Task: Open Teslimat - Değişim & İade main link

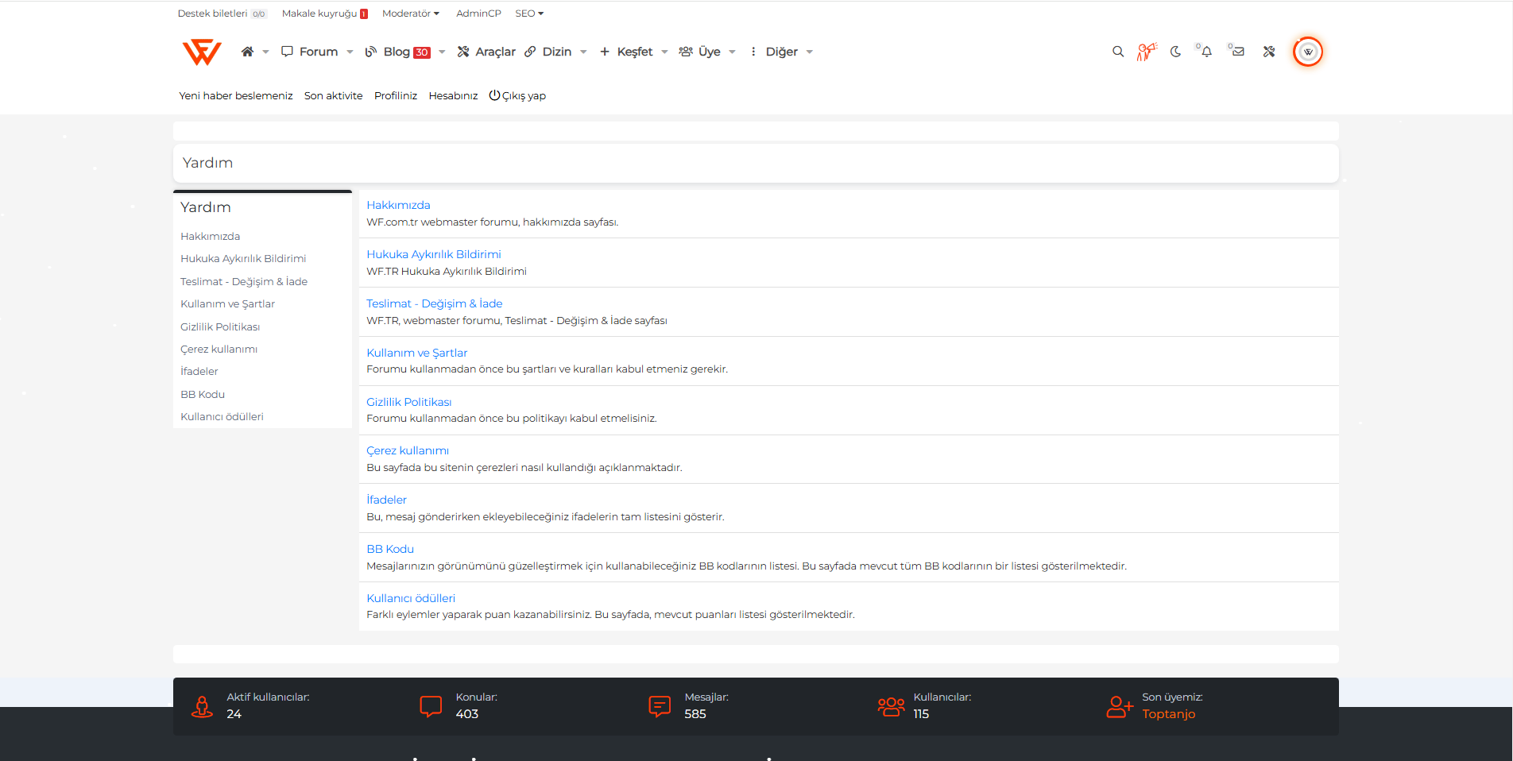Action: coord(435,303)
